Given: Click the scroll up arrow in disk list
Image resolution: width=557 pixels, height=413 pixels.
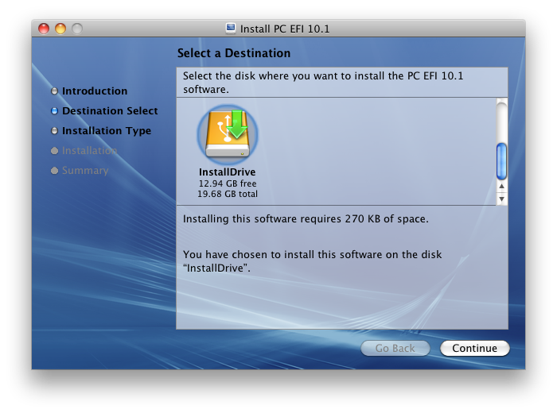Looking at the screenshot, I should [501, 187].
